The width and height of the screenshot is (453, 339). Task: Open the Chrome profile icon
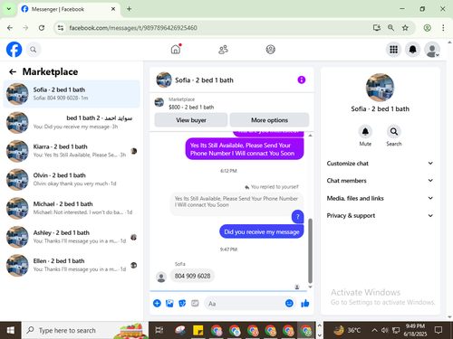427,28
